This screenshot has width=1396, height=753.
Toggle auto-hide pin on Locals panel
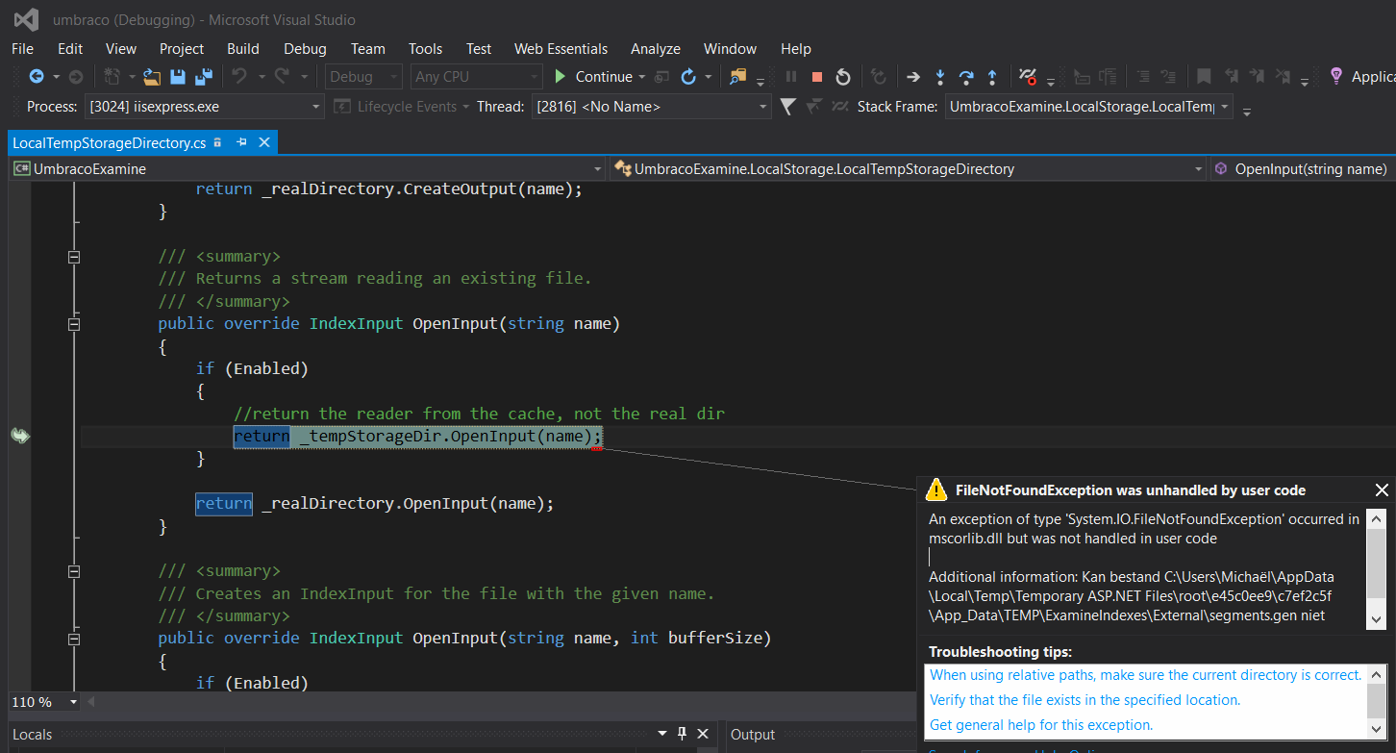[x=682, y=734]
